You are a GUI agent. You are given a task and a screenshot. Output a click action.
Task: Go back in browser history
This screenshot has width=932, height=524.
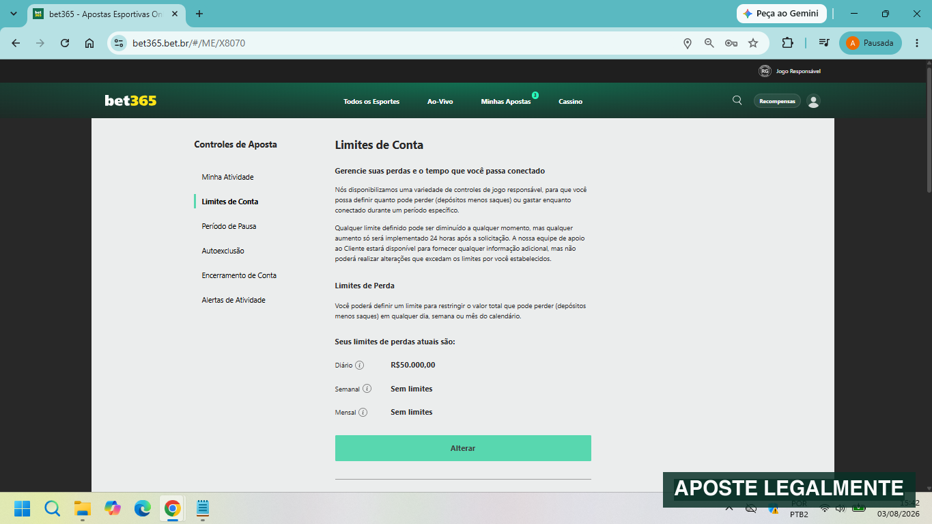click(16, 43)
